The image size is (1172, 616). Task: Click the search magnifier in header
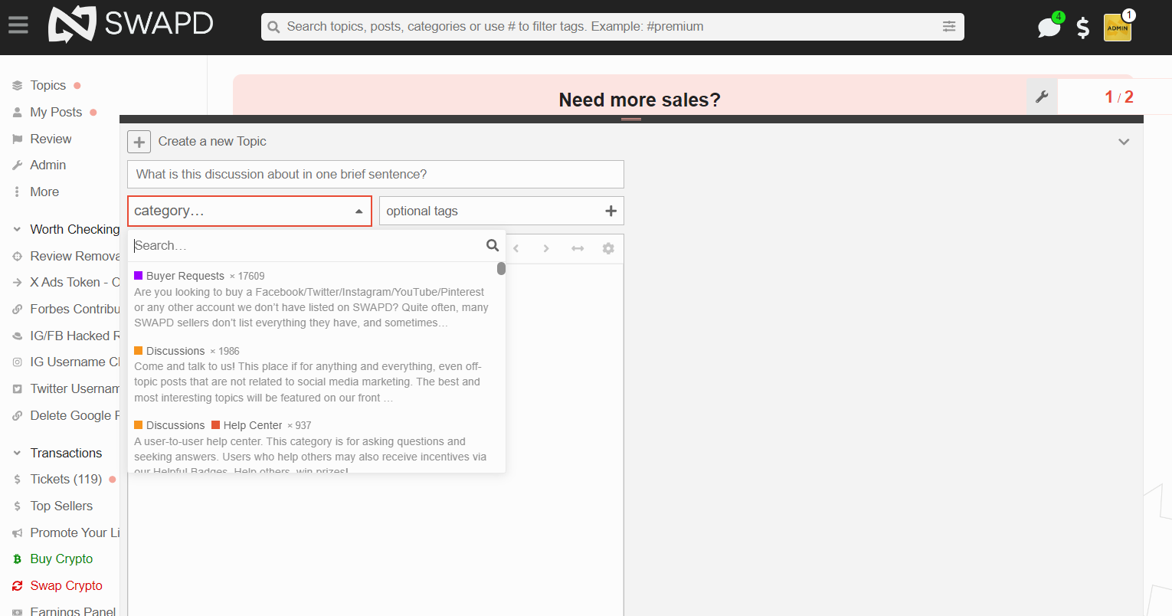coord(273,27)
